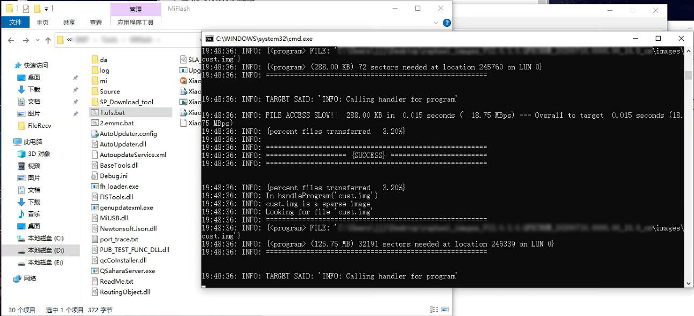
Task: Select ReadMe.txt file
Action: click(116, 282)
